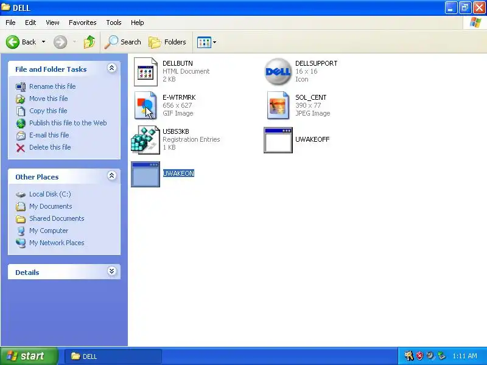
Task: Select the USBS3KB registry entries icon
Action: click(145, 140)
